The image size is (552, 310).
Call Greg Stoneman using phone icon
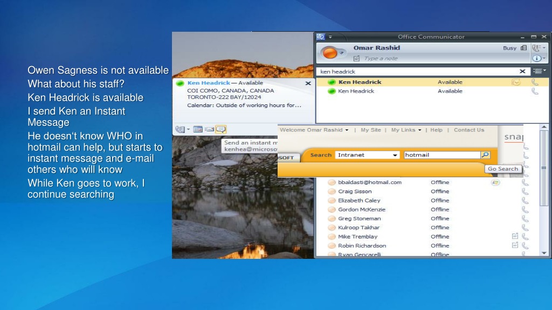pyautogui.click(x=525, y=219)
